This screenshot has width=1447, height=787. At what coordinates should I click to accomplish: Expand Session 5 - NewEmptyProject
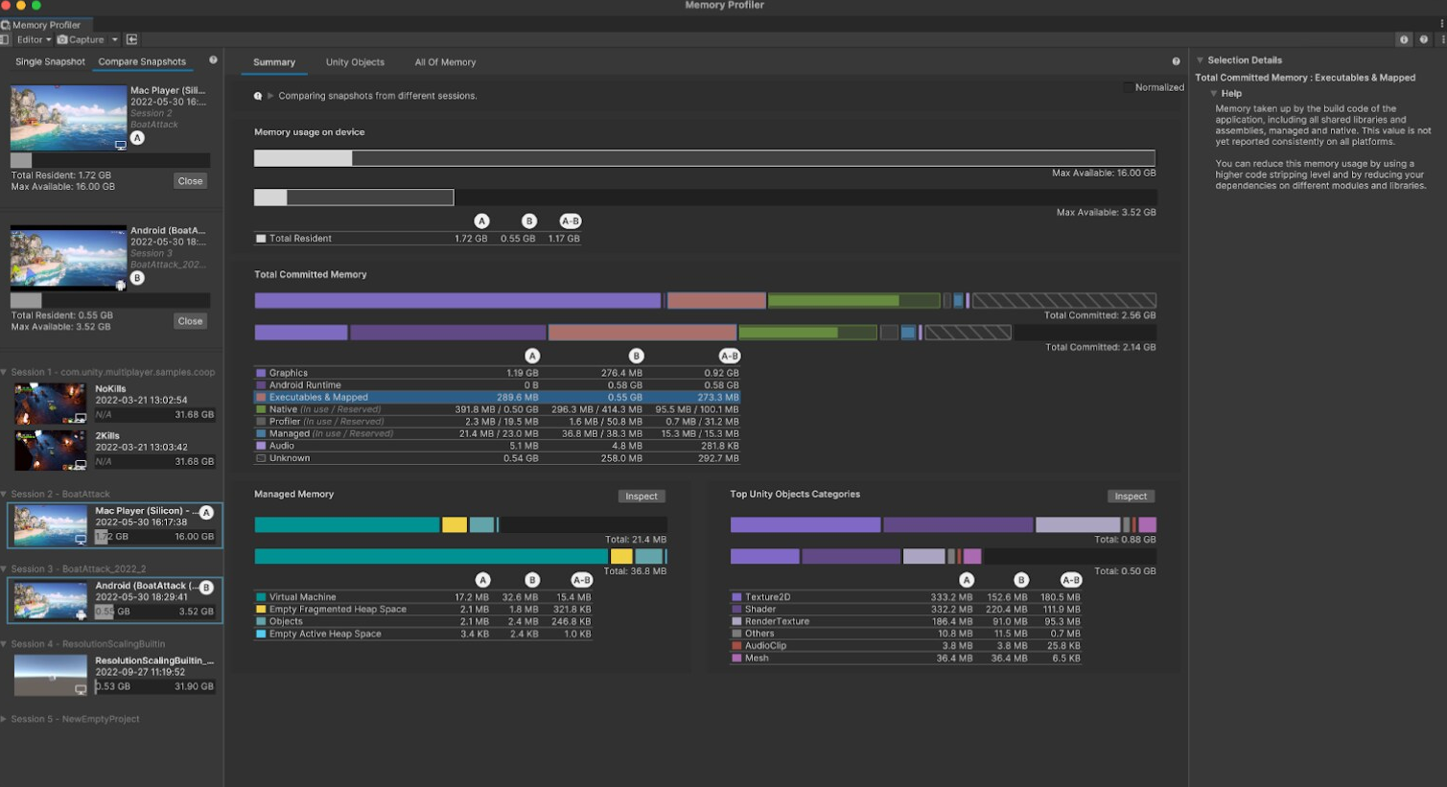4,719
